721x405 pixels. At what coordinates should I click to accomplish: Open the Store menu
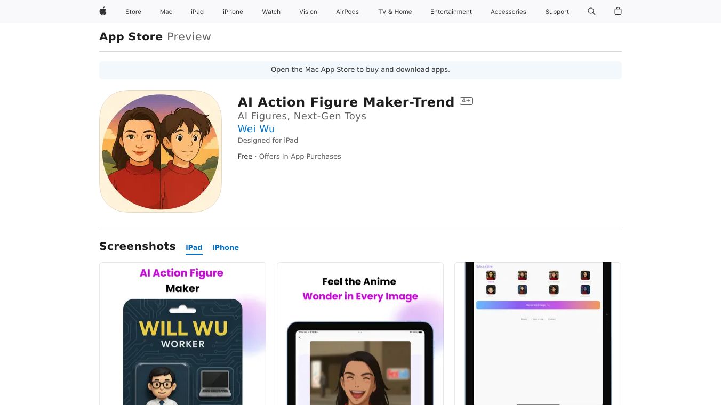(133, 12)
